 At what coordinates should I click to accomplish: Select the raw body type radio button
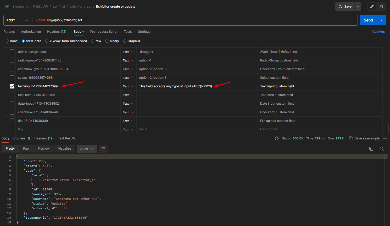pos(93,41)
